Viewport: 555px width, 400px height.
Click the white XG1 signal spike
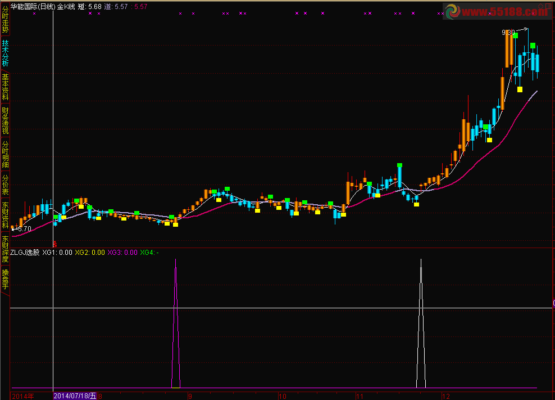(x=421, y=323)
